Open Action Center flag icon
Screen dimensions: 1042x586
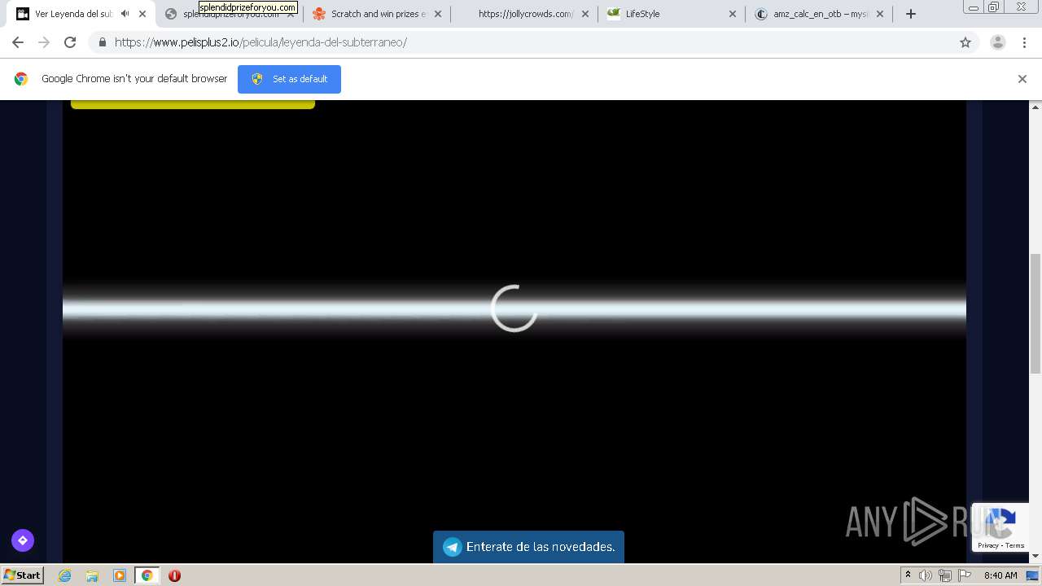965,575
